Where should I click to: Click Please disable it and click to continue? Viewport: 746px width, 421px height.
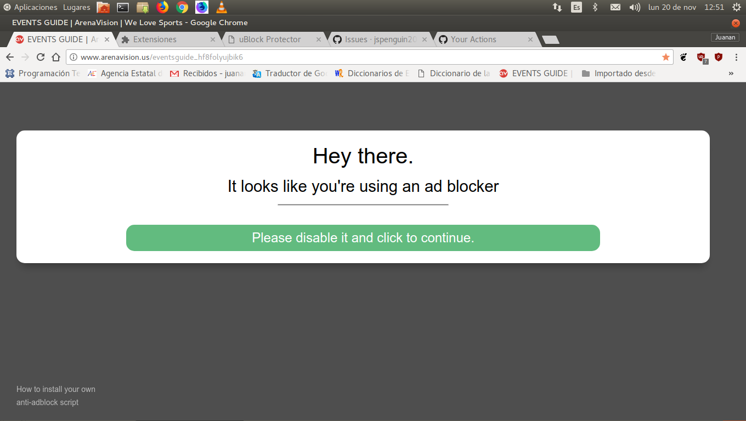coord(363,238)
